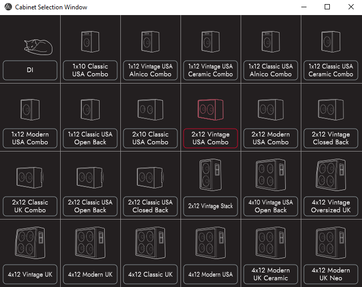Click the red highlighted 2x12 Vintage USA Combo icon
362x287 pixels.
[x=211, y=110]
